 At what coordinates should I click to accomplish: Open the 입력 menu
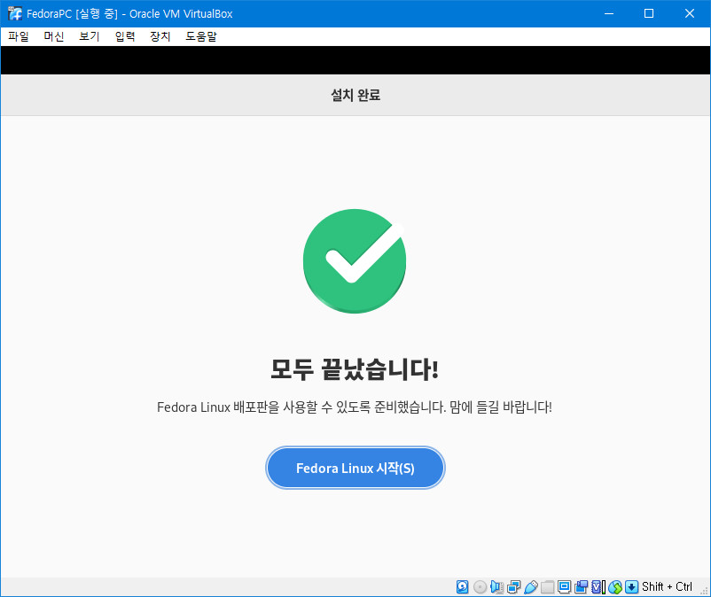point(125,36)
